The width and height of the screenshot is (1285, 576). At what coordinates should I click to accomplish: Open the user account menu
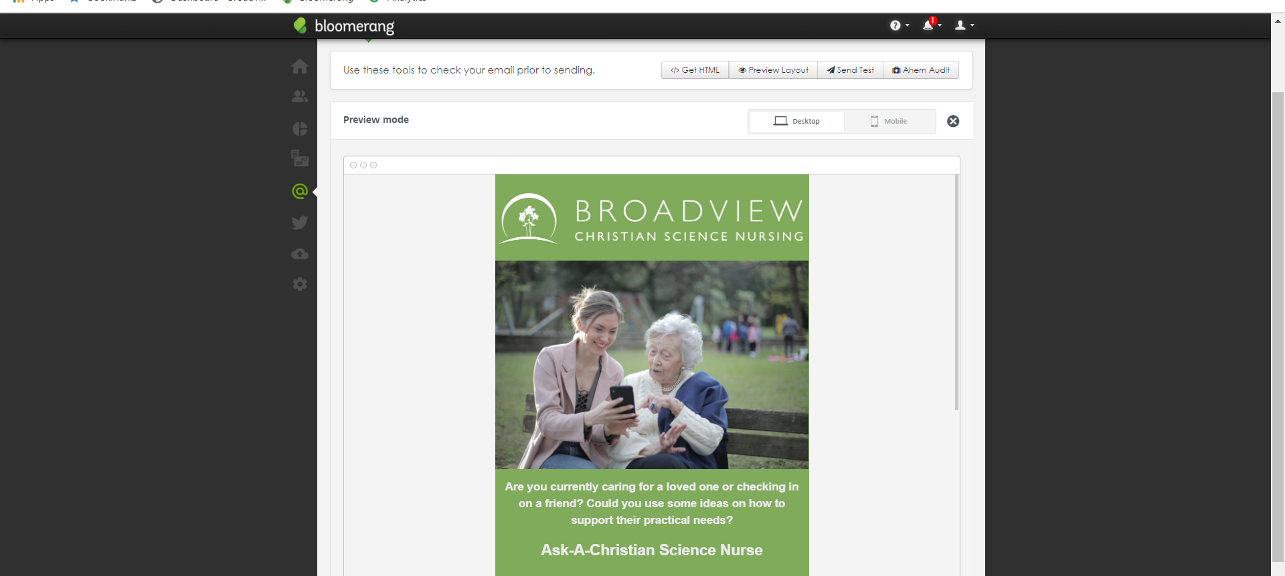[964, 25]
